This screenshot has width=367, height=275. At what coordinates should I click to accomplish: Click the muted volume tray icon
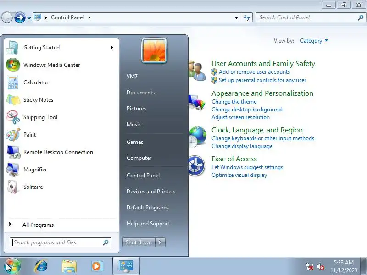pyautogui.click(x=320, y=266)
